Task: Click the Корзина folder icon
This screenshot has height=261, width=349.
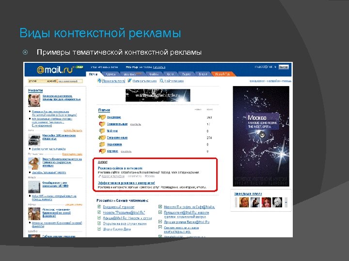Action: (102, 151)
